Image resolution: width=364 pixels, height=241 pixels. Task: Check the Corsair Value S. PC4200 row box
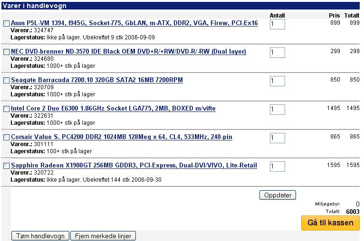coord(7,138)
